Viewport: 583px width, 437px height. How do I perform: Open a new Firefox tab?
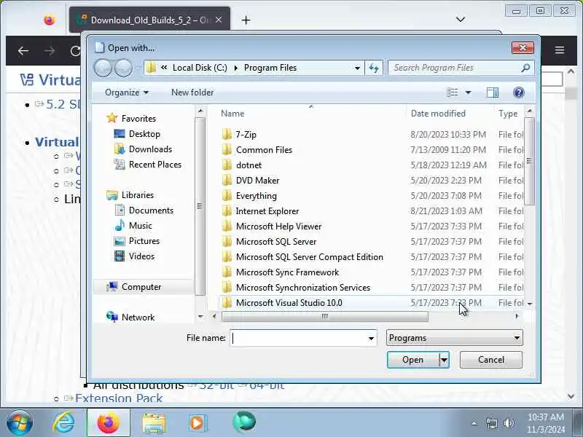coord(246,20)
